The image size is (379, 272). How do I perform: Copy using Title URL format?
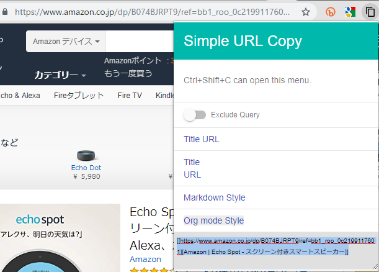[x=202, y=139]
